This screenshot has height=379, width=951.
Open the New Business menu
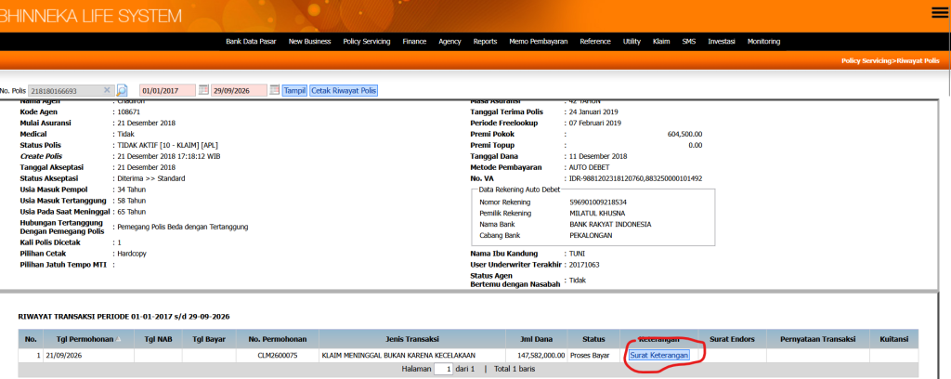click(x=309, y=42)
